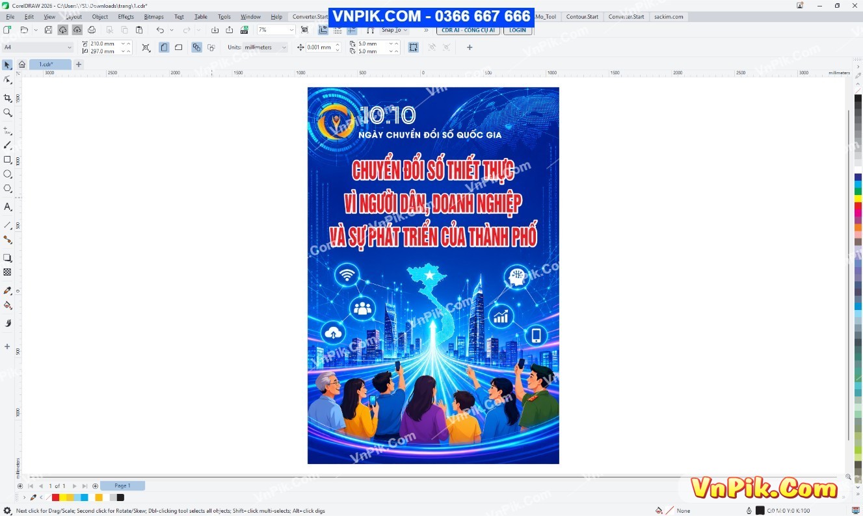The image size is (863, 516).
Task: Open the Snap To dropdown
Action: coord(394,30)
